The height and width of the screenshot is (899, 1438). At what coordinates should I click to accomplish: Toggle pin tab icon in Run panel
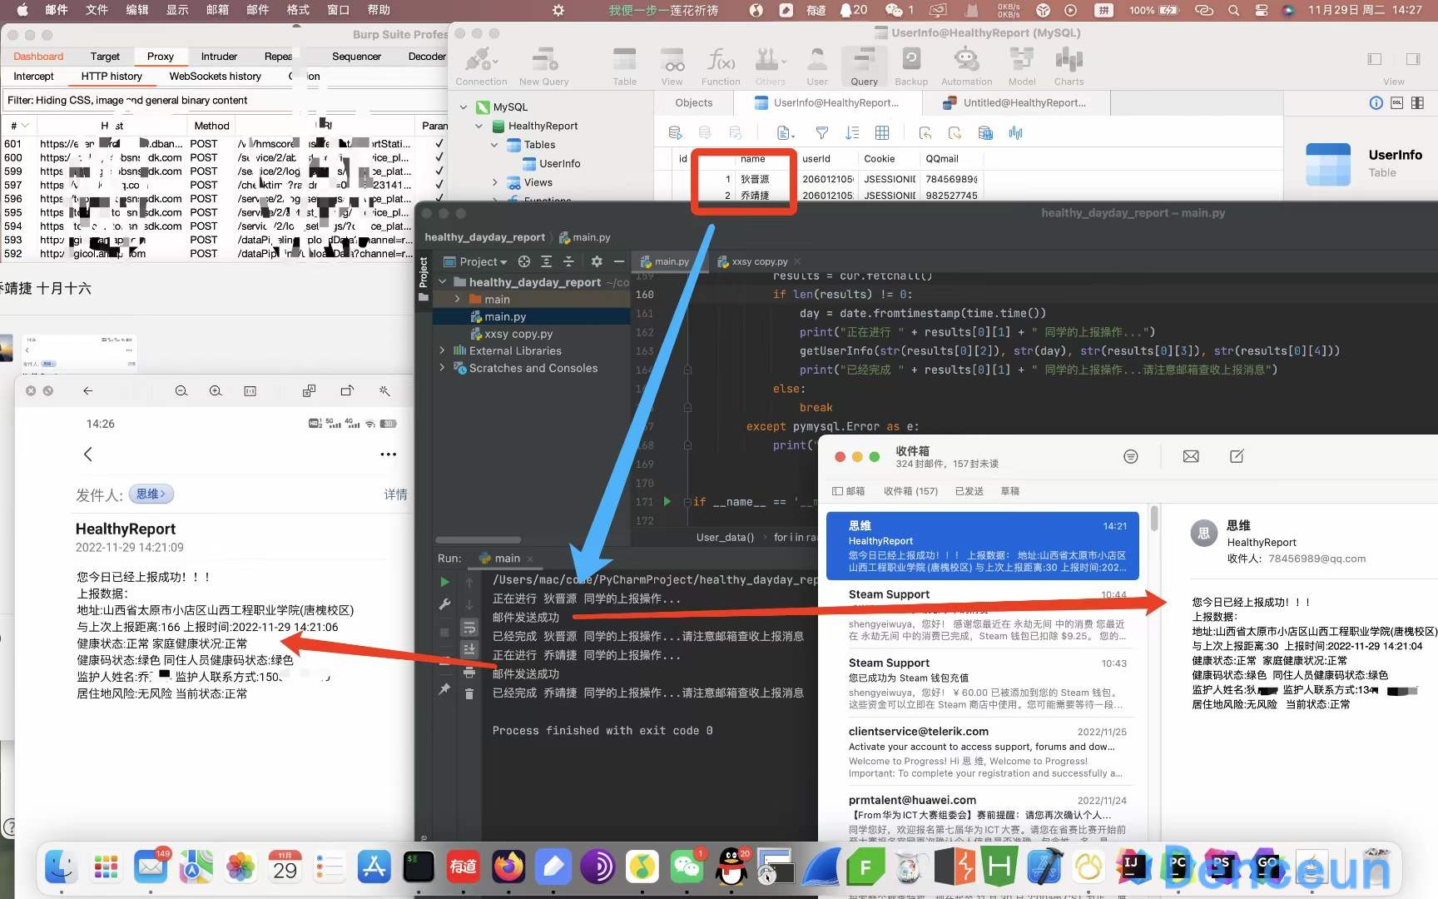[444, 688]
